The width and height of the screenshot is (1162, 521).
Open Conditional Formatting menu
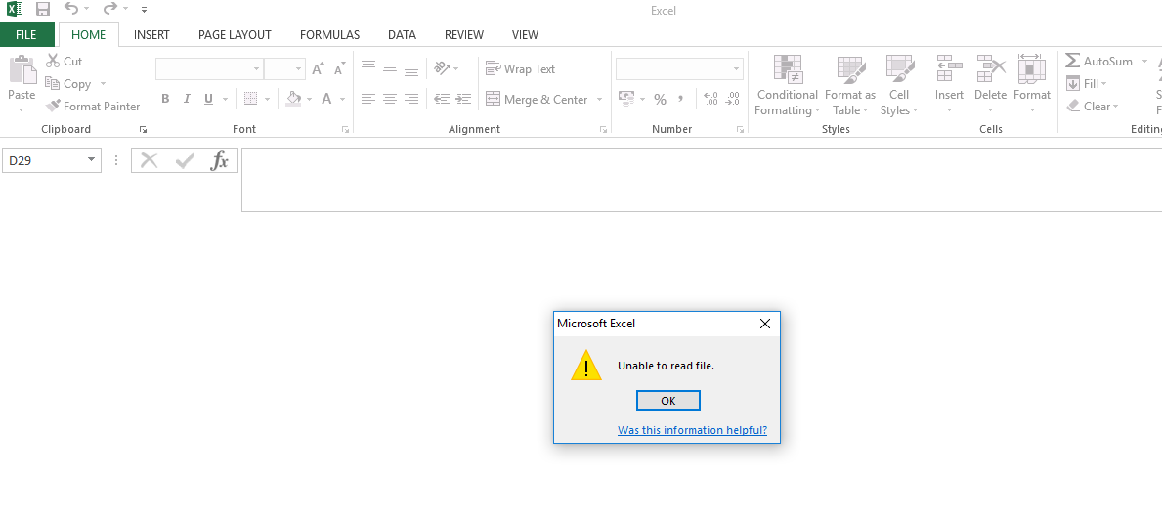(x=787, y=85)
